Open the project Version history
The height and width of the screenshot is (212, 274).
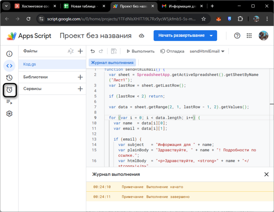9,78
